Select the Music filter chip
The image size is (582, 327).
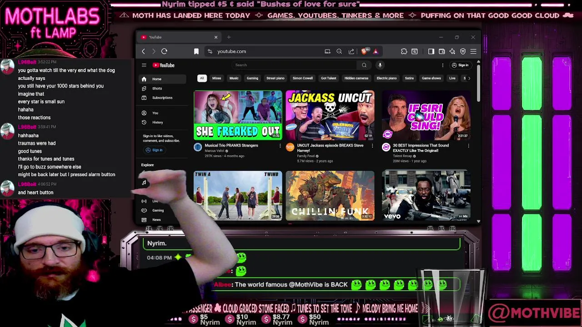coord(234,78)
